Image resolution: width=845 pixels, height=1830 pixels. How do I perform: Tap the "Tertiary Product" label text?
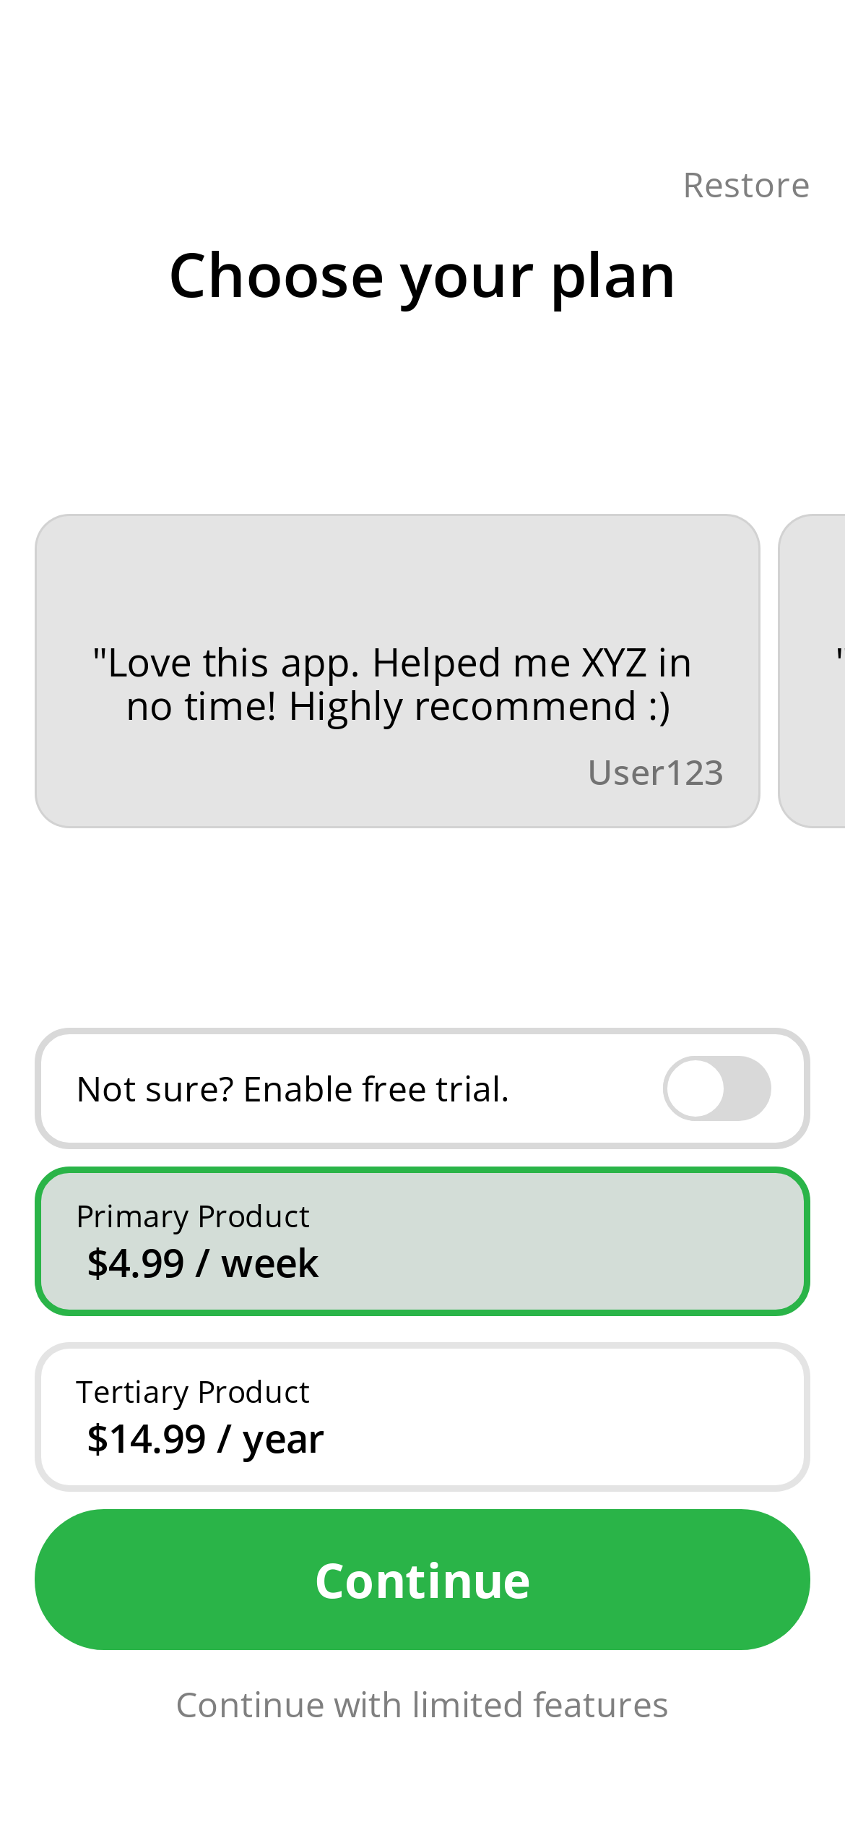coord(193,1393)
